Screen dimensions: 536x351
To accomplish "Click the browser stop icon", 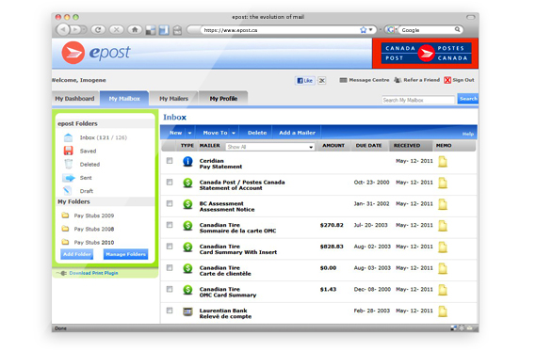I will pyautogui.click(x=116, y=30).
